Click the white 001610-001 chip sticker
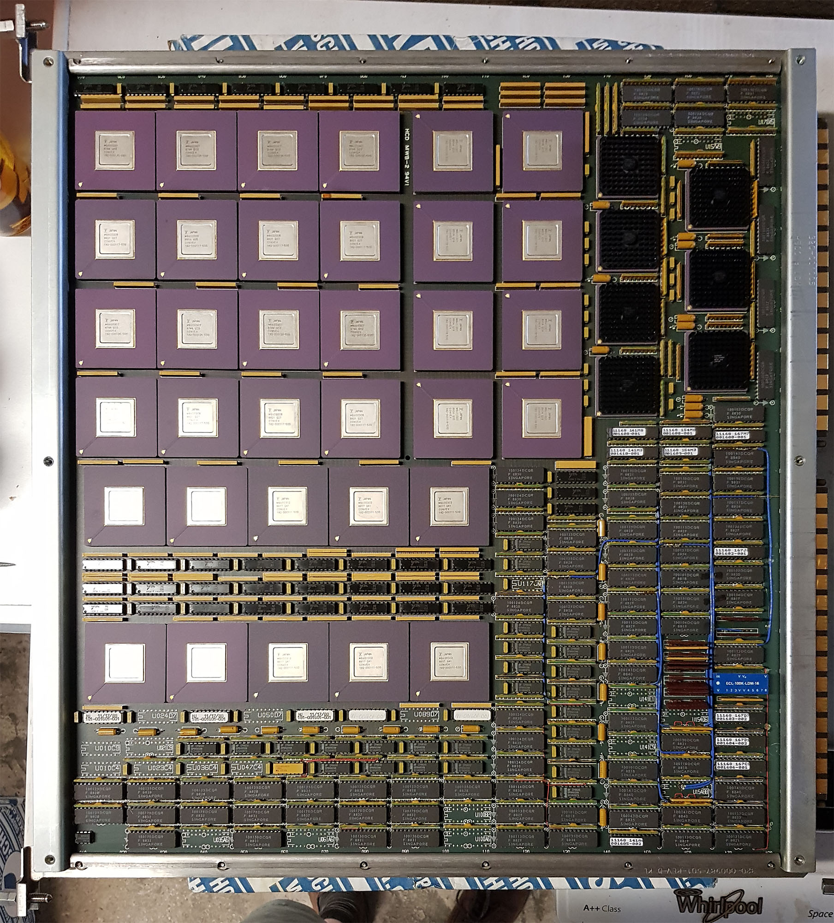Viewport: 834px width, 923px height. (x=626, y=451)
